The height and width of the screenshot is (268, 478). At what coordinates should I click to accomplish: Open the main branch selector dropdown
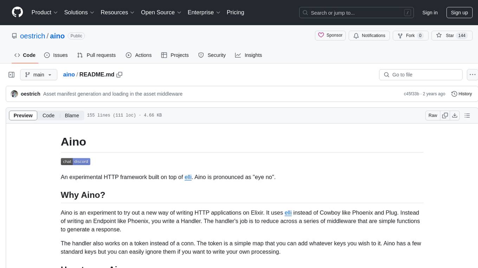(x=39, y=75)
